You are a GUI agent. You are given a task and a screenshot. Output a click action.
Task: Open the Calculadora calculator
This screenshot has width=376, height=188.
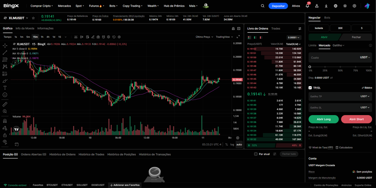(344, 148)
